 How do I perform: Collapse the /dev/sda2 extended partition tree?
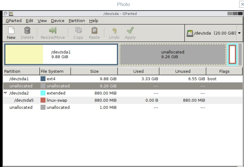5,93
